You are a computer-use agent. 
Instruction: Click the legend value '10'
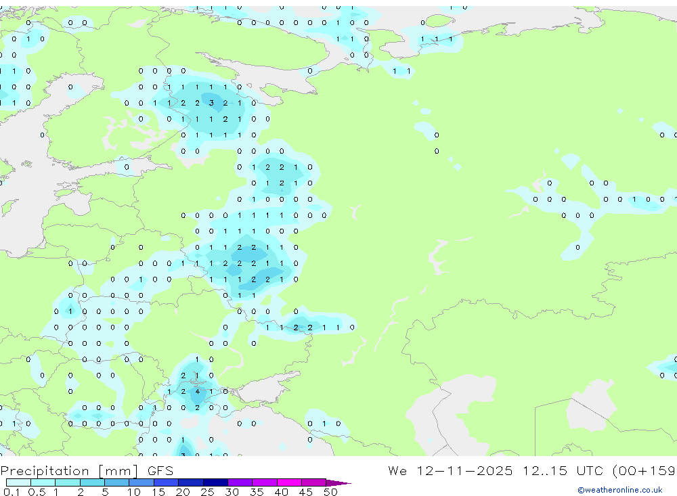pyautogui.click(x=133, y=492)
